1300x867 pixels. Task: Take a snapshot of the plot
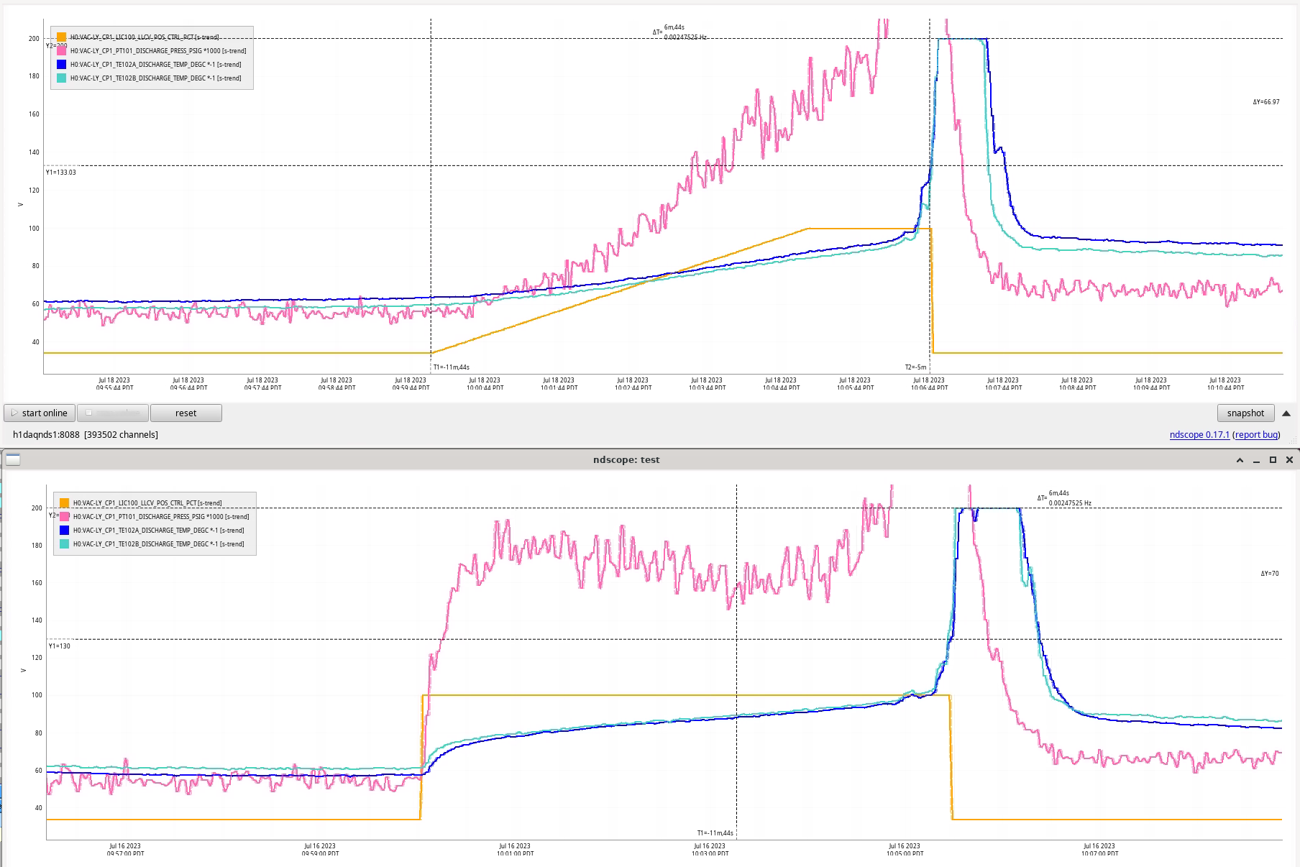tap(1245, 413)
